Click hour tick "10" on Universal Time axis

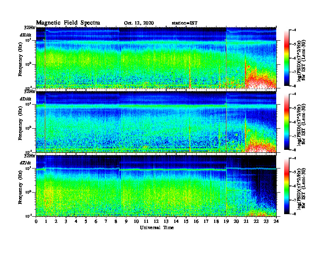[136, 221]
